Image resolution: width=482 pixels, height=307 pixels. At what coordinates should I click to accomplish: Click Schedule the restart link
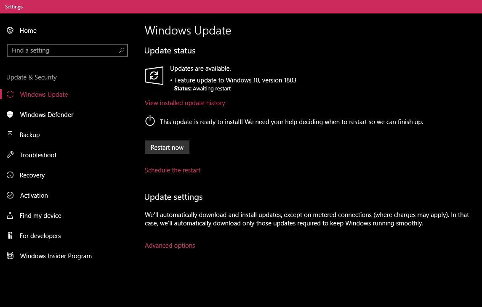[173, 170]
